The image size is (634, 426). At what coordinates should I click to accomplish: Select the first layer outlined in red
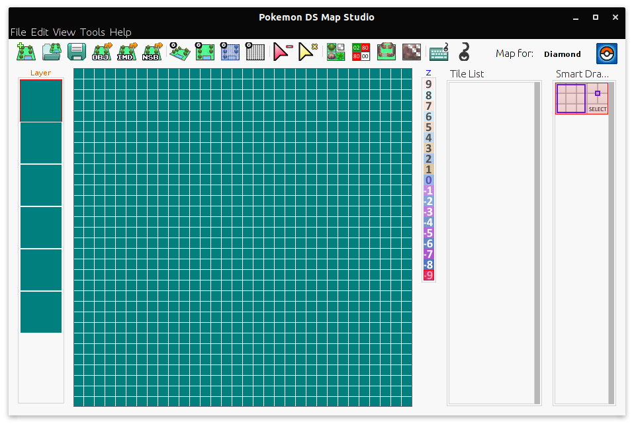pyautogui.click(x=41, y=101)
